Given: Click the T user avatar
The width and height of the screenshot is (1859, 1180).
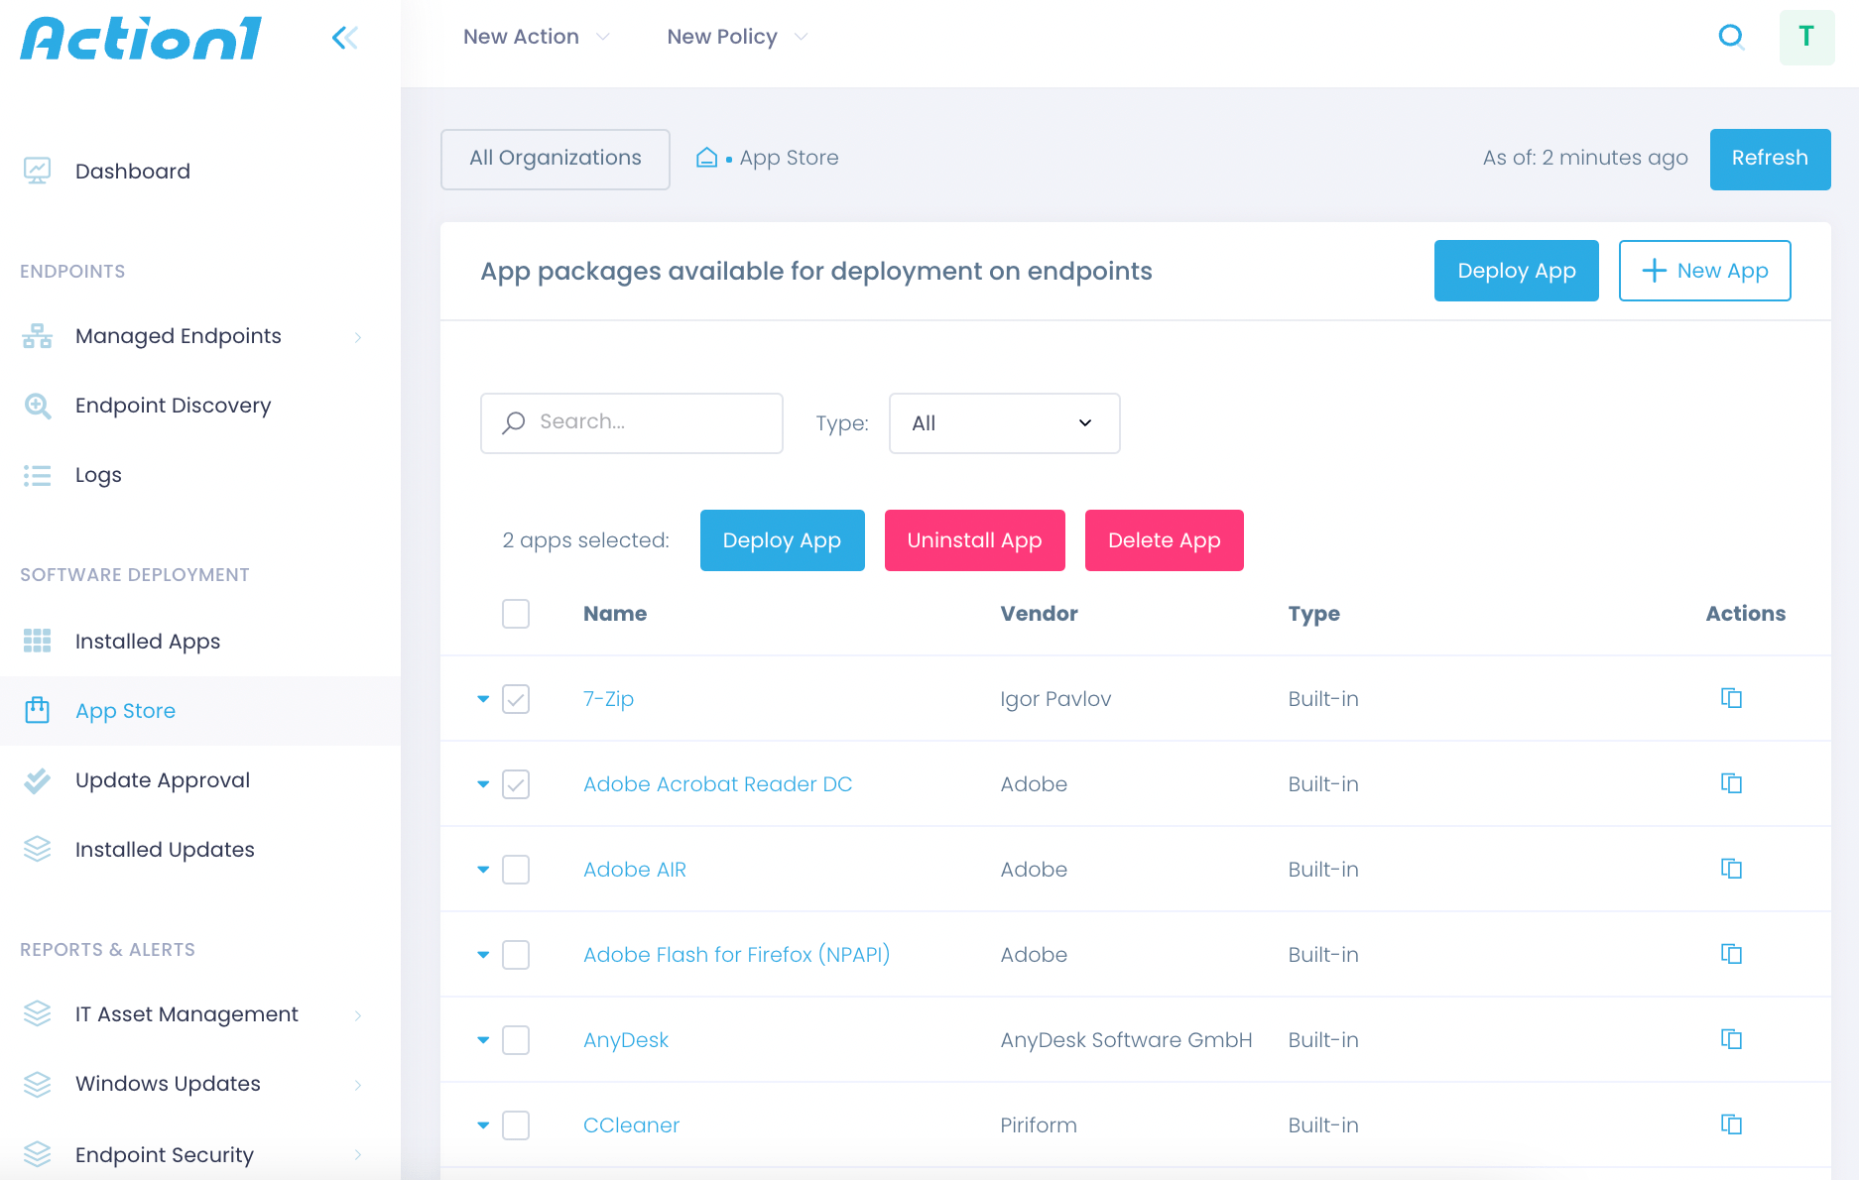Looking at the screenshot, I should [1806, 37].
